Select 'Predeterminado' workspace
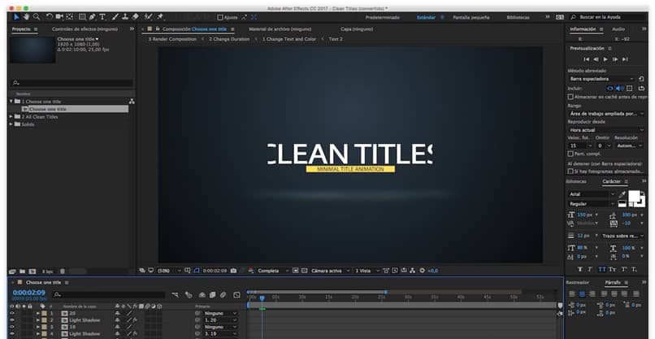 coord(382,18)
